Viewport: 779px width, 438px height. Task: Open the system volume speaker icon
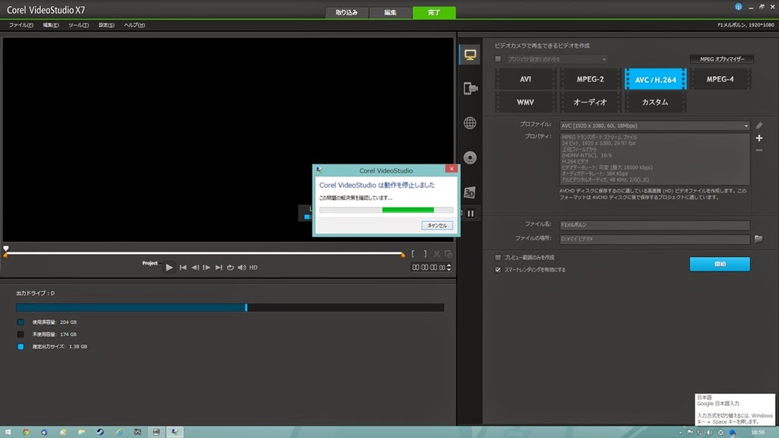(x=241, y=268)
